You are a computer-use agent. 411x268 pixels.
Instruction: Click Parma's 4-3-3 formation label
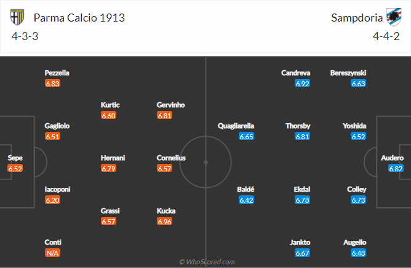(25, 36)
